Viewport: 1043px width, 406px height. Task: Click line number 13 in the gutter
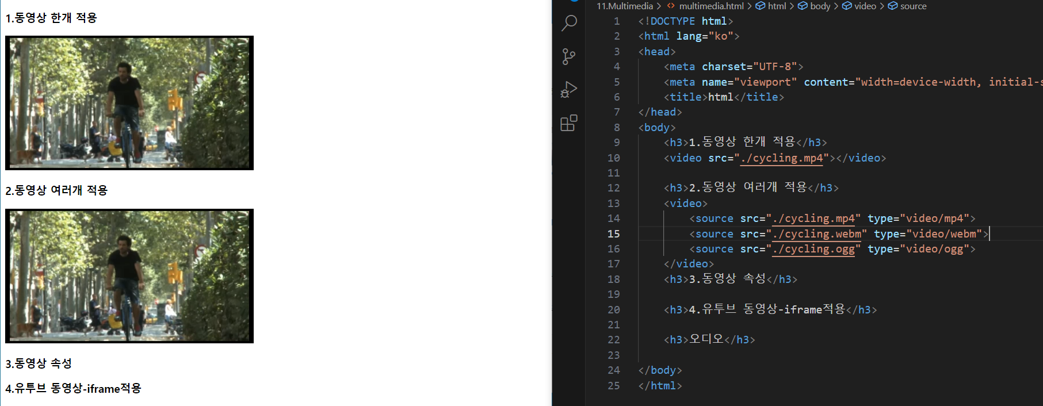tap(613, 204)
